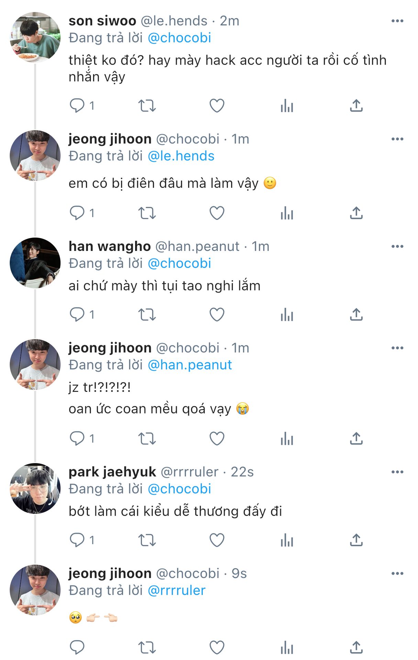Screen dimensions: 418x660
Task: Open @le.hends mention link
Action: [x=181, y=156]
